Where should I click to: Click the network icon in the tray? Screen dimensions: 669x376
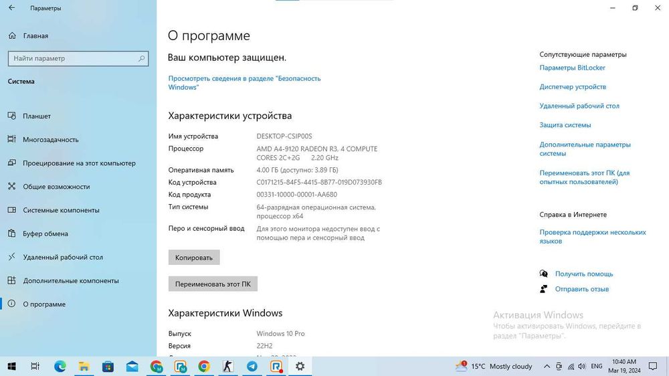[571, 366]
